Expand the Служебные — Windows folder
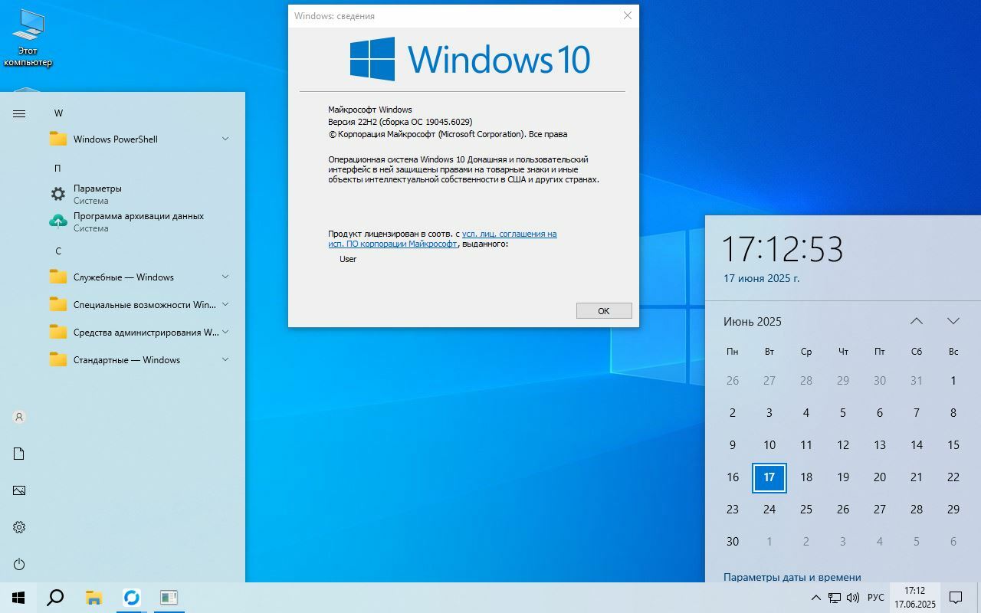Screen dimensions: 981x613 138,277
